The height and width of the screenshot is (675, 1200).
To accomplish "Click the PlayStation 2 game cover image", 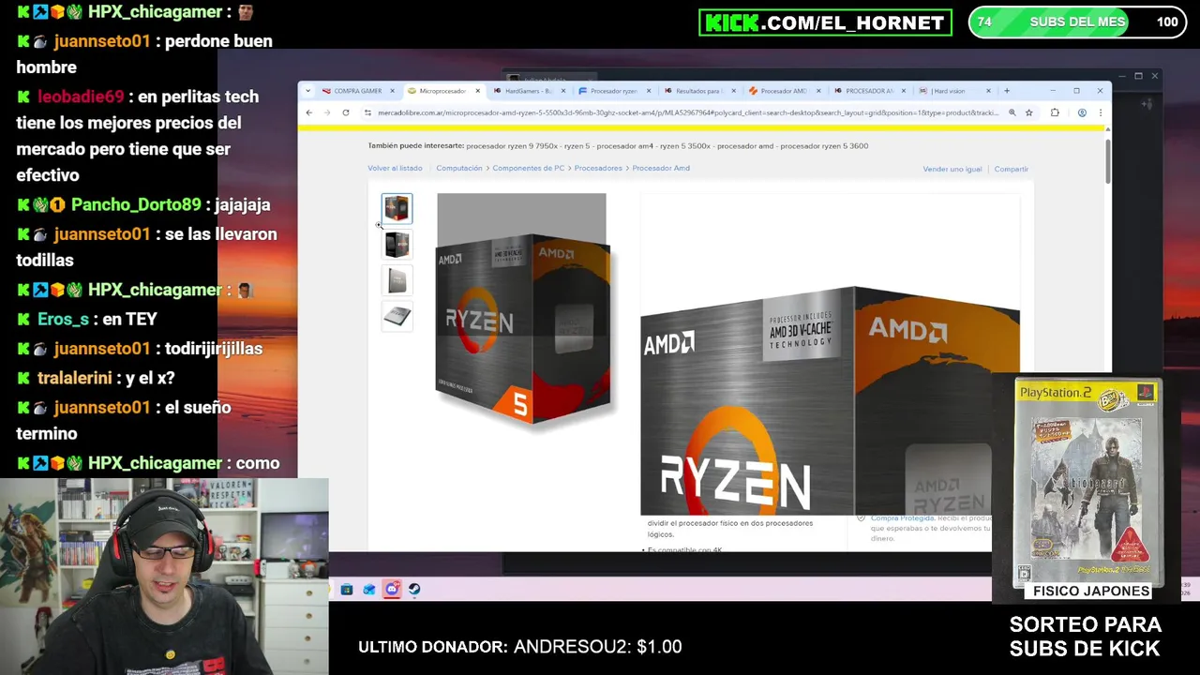I will coord(1087,483).
